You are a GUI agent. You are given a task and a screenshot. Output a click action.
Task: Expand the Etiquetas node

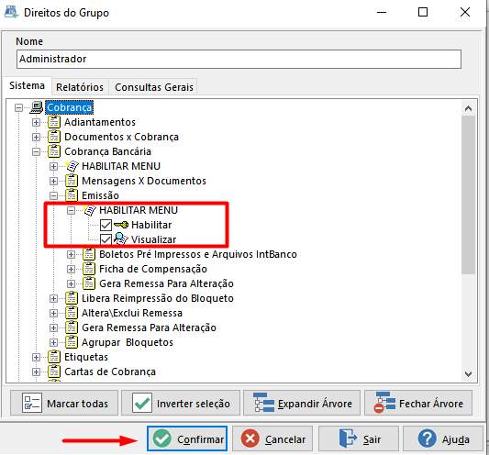tap(36, 358)
